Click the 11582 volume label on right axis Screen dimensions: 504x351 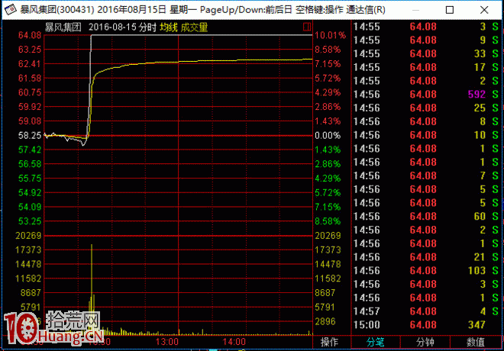point(328,279)
